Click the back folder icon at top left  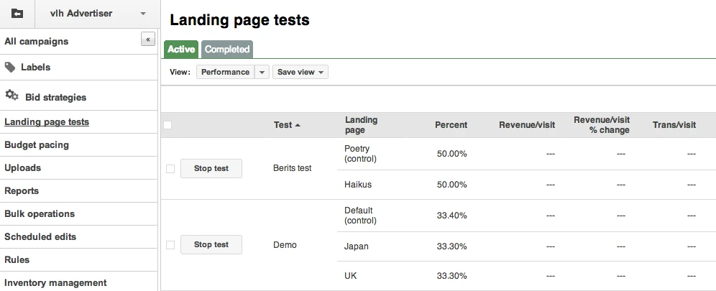pos(17,14)
